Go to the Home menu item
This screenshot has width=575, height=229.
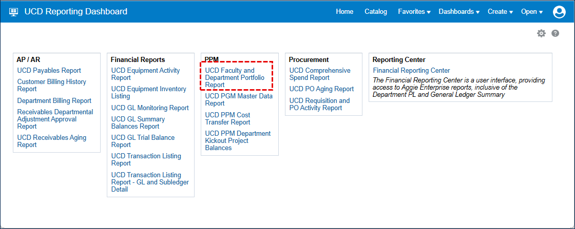pos(344,12)
